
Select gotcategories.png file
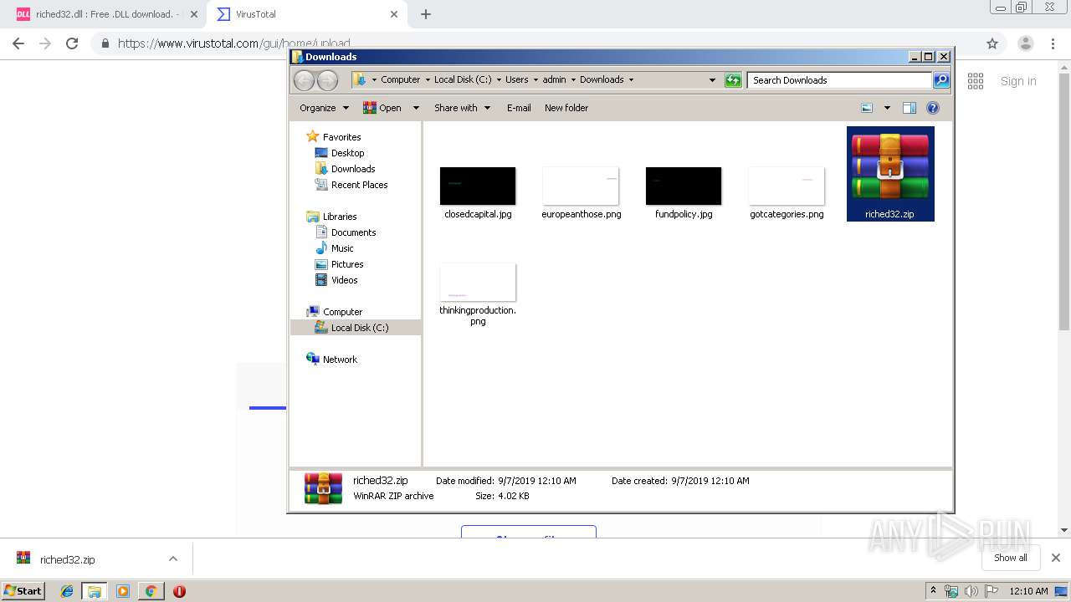tap(787, 192)
